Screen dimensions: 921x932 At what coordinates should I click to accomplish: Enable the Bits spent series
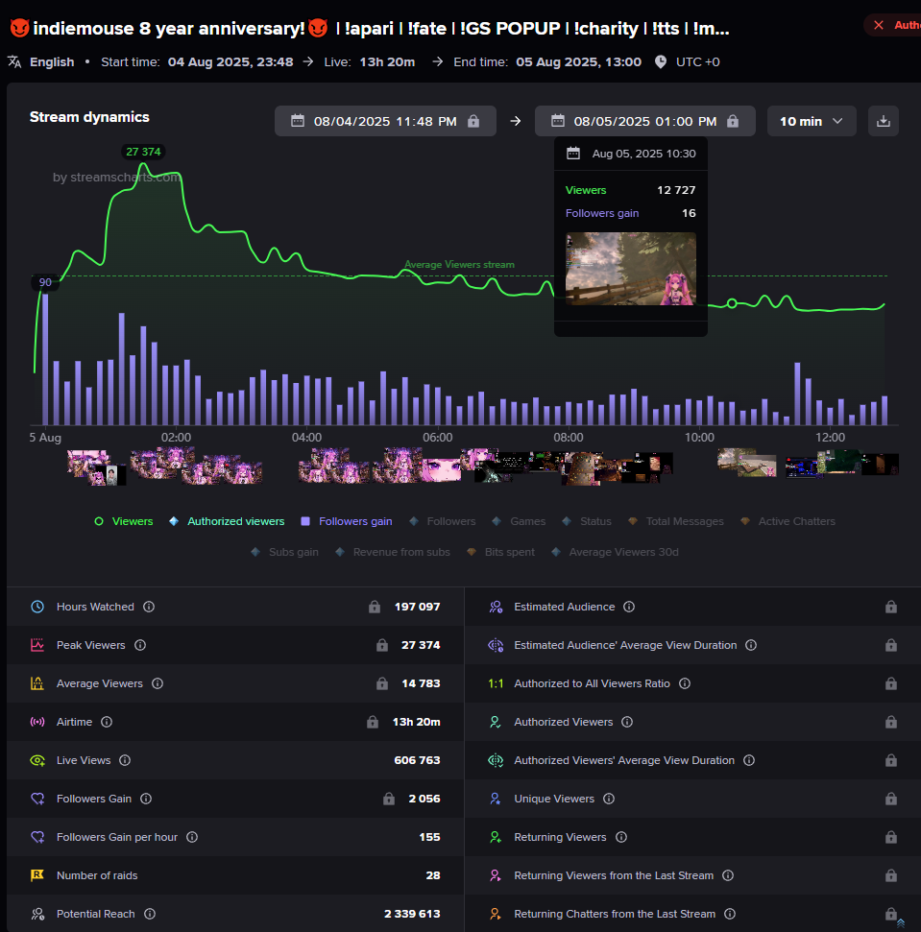[x=500, y=552]
